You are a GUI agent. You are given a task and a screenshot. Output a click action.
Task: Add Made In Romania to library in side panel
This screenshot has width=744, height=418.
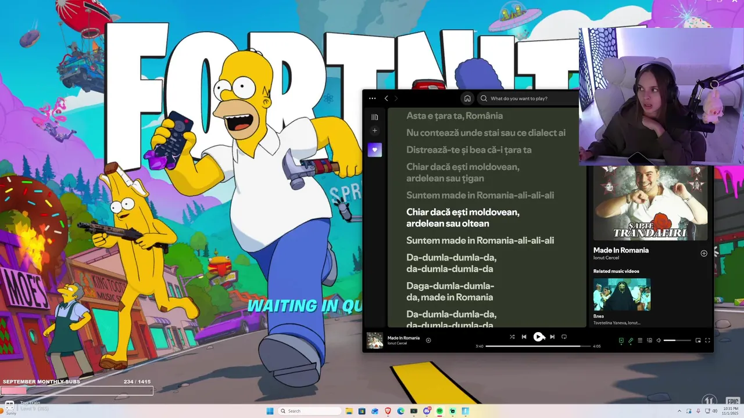[704, 253]
